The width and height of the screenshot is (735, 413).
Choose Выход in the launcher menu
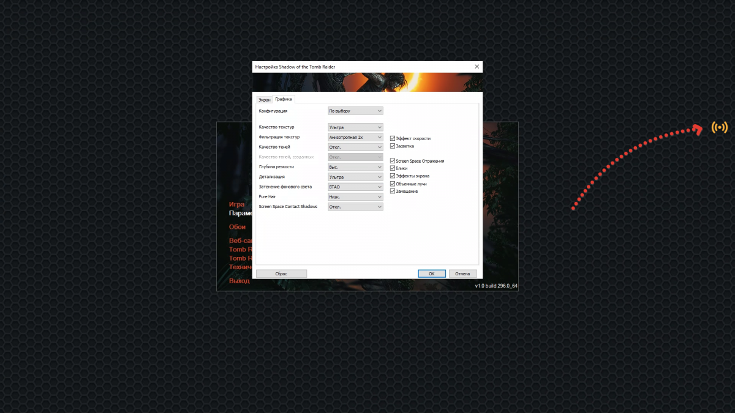click(239, 281)
